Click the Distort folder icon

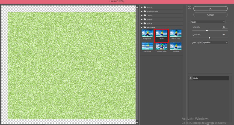click(145, 15)
